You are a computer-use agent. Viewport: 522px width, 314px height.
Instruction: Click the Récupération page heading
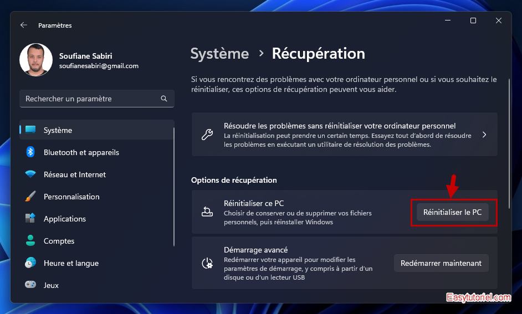[319, 54]
